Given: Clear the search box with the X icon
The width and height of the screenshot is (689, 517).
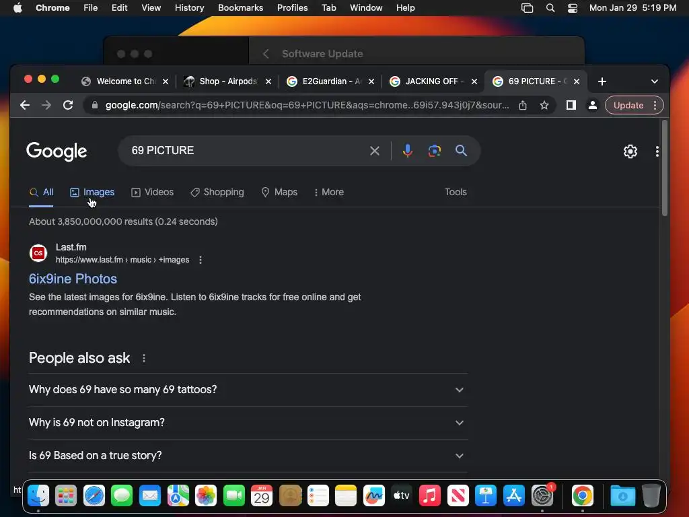Looking at the screenshot, I should (x=374, y=151).
